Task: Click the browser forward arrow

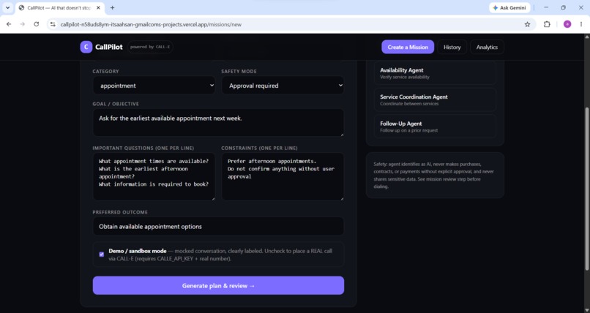Action: (23, 24)
